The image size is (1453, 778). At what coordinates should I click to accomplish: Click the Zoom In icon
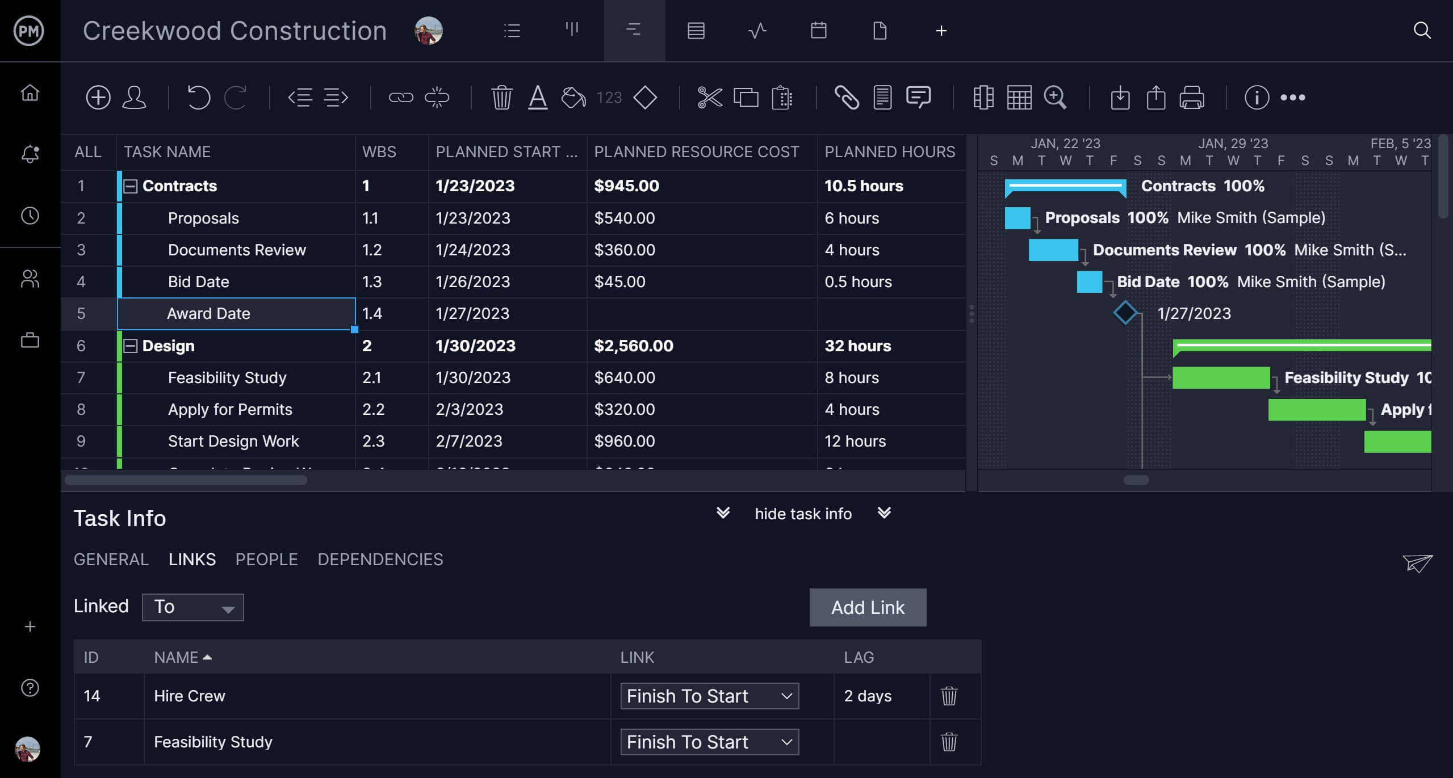[1055, 96]
